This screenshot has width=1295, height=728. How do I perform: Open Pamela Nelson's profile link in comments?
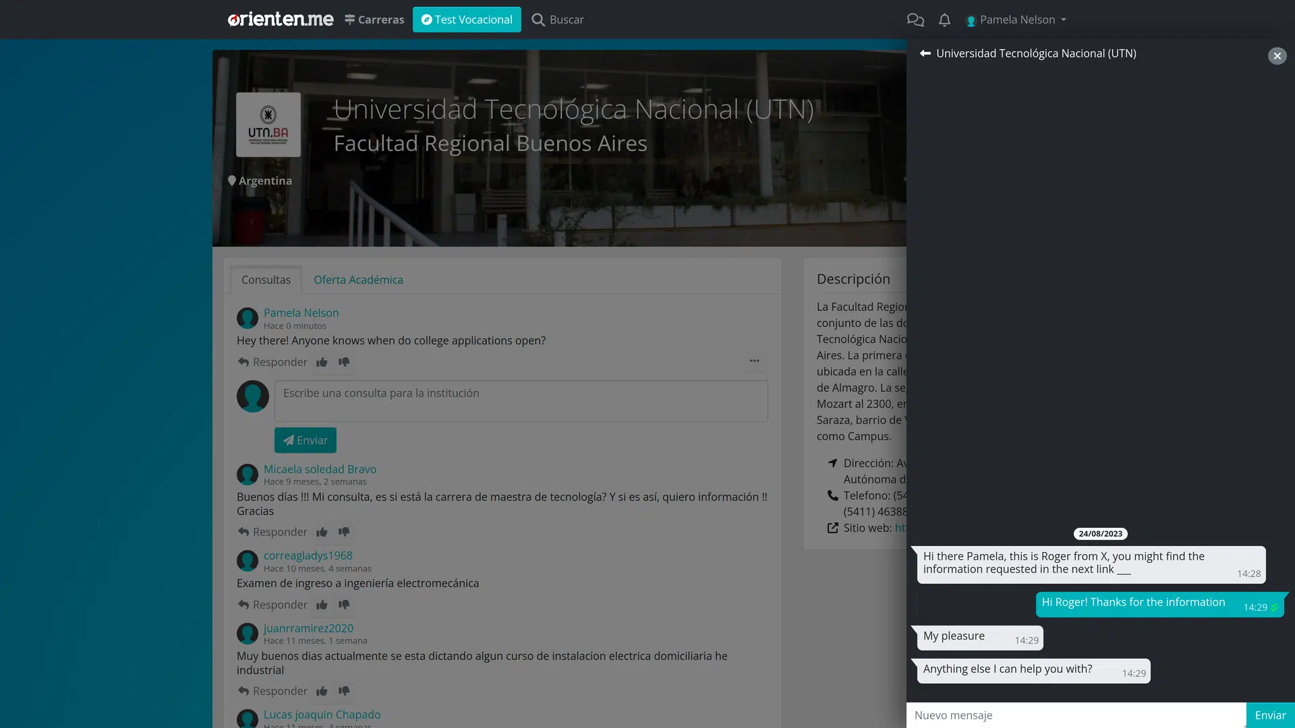point(301,313)
